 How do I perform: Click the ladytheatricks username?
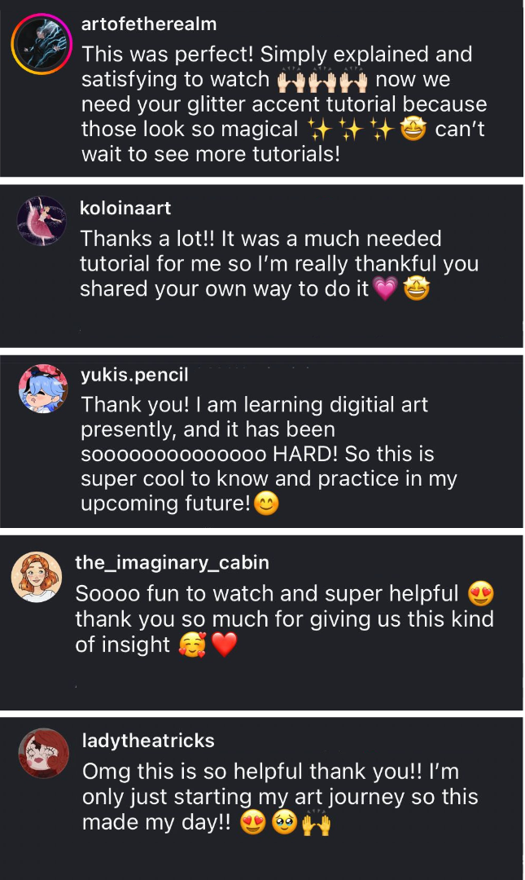click(x=148, y=741)
